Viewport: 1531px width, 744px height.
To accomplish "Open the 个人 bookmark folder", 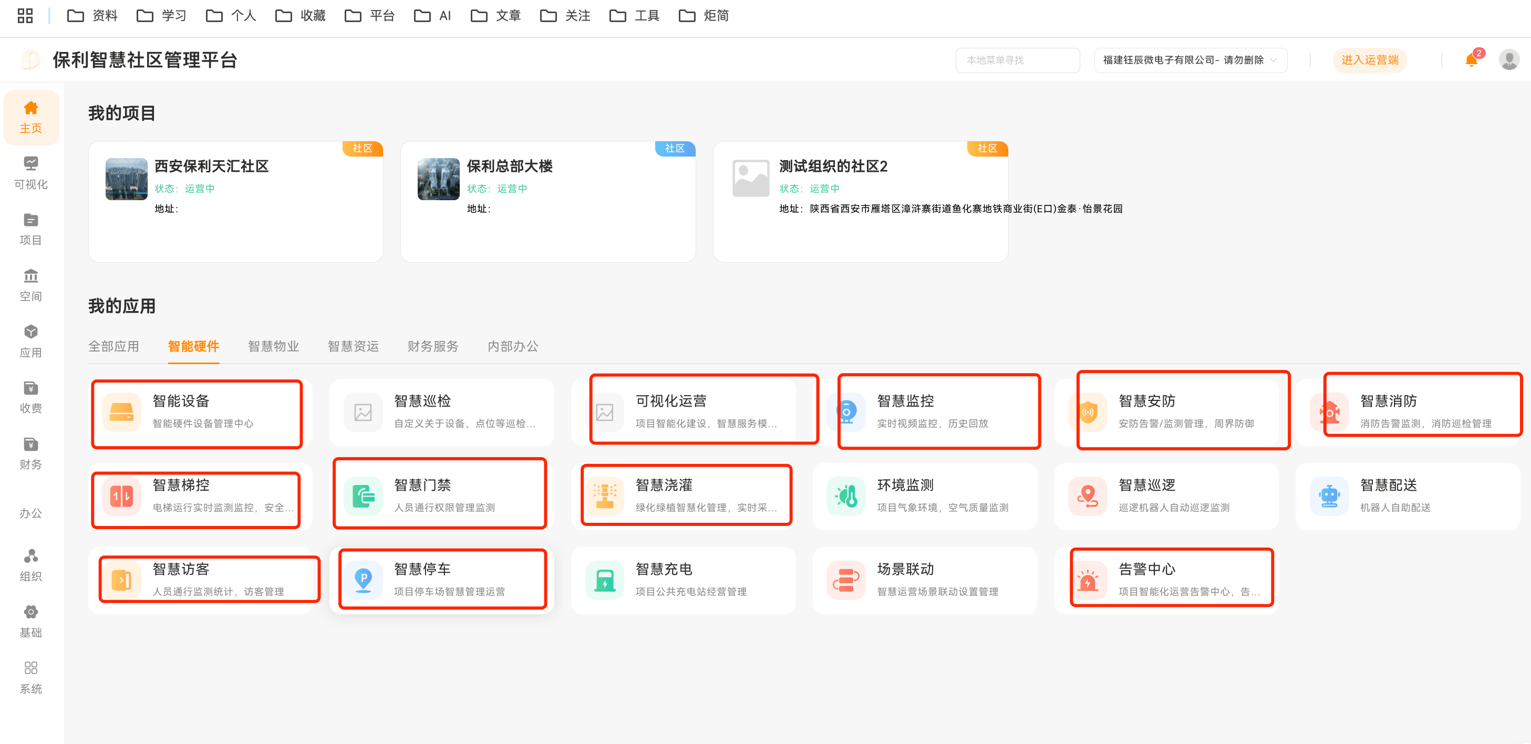I will coord(231,15).
